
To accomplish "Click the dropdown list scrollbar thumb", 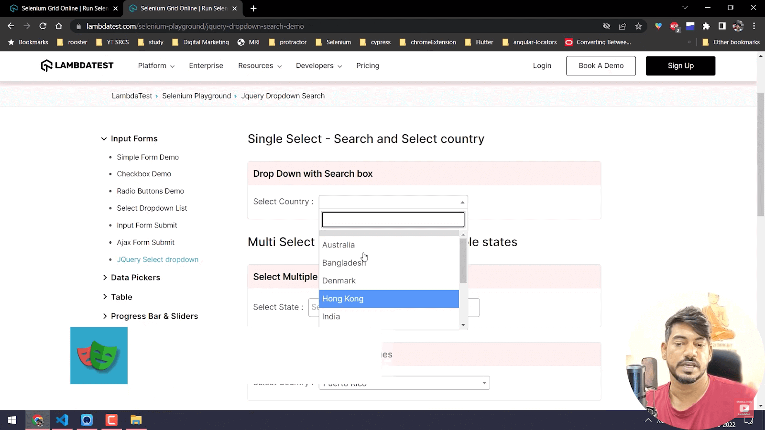I will click(x=463, y=260).
